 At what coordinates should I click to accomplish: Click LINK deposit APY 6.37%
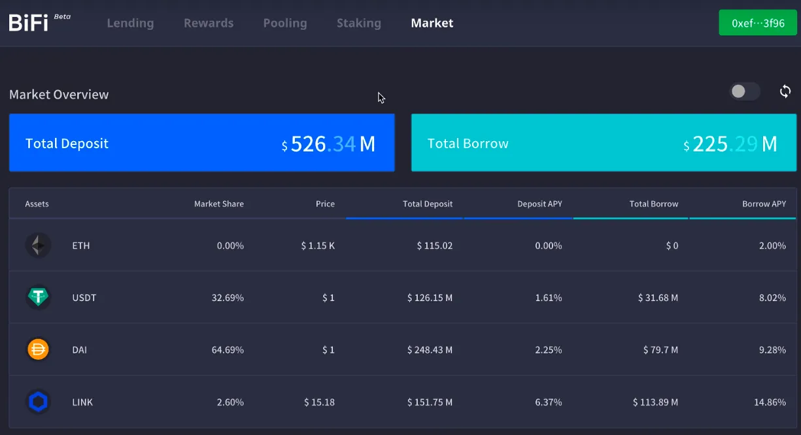[549, 402]
